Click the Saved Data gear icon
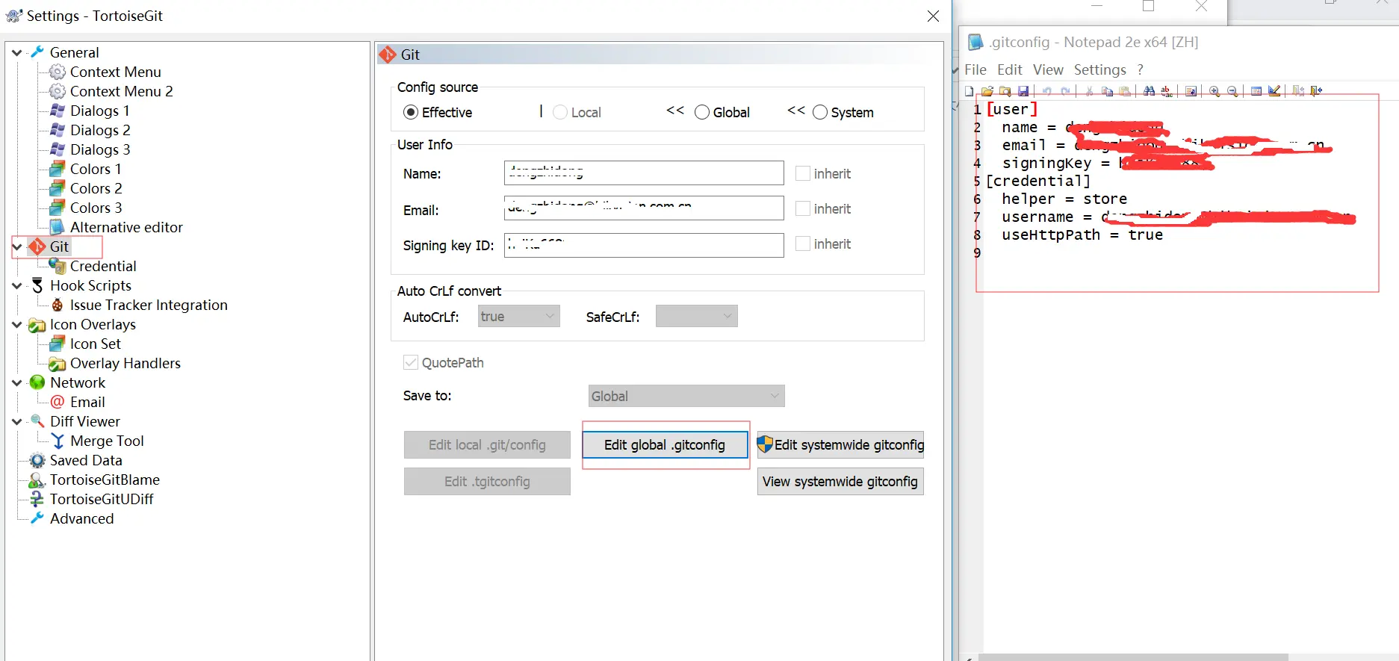This screenshot has height=661, width=1399. (x=37, y=460)
